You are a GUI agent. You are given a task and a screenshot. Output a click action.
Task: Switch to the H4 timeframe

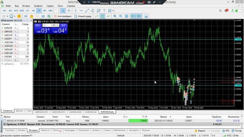tap(33, 11)
